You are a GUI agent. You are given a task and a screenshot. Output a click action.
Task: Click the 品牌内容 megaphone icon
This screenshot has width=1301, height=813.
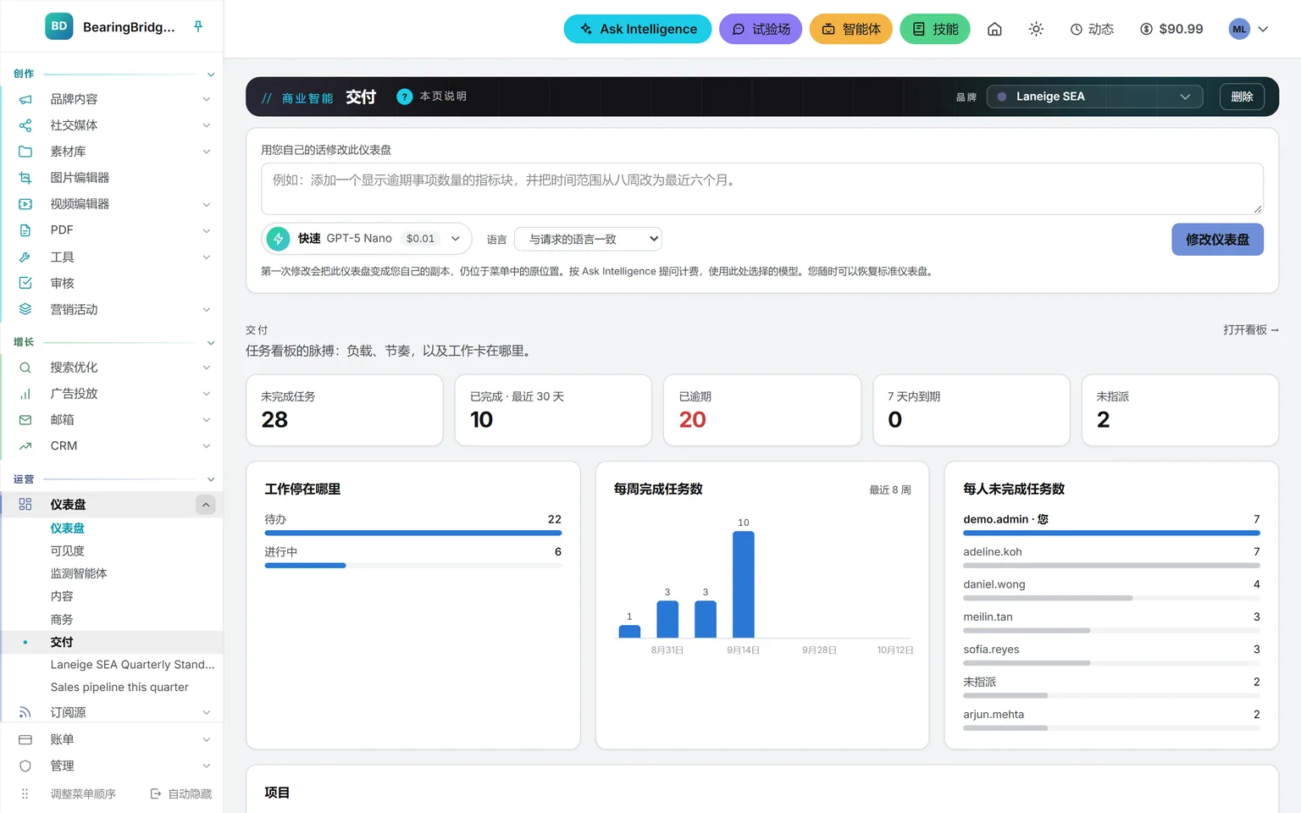click(25, 99)
